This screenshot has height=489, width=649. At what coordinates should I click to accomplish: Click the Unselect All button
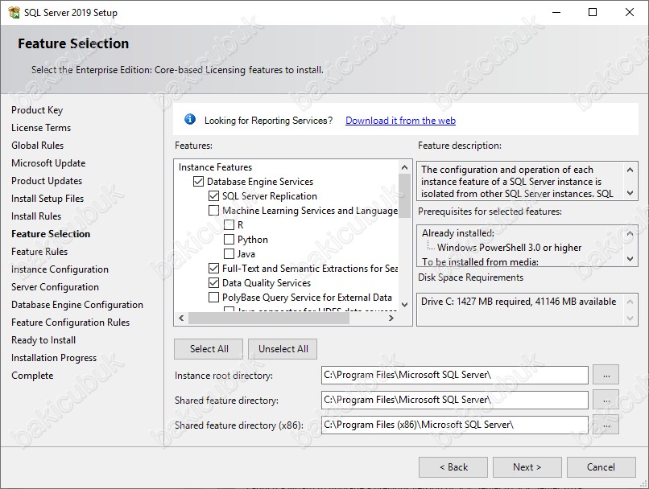pyautogui.click(x=283, y=349)
